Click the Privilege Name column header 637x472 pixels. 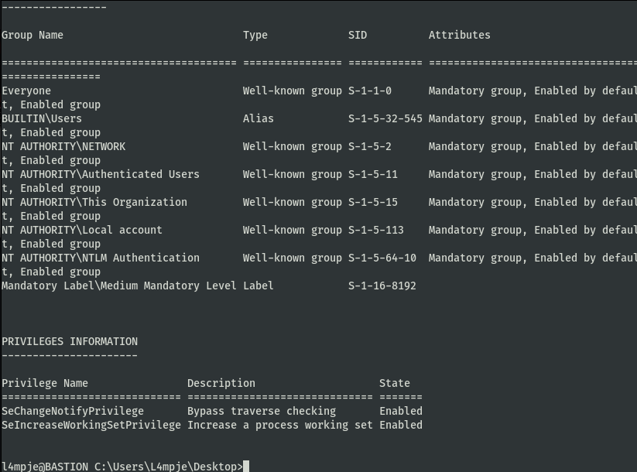coord(45,384)
